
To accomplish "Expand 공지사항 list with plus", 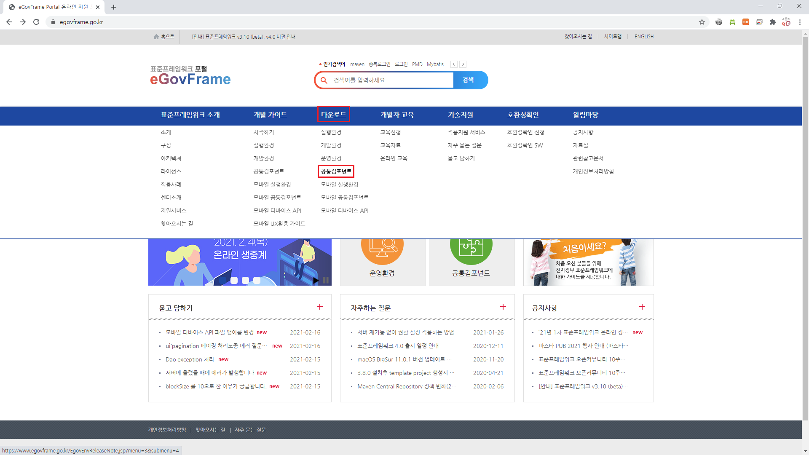I will (642, 307).
